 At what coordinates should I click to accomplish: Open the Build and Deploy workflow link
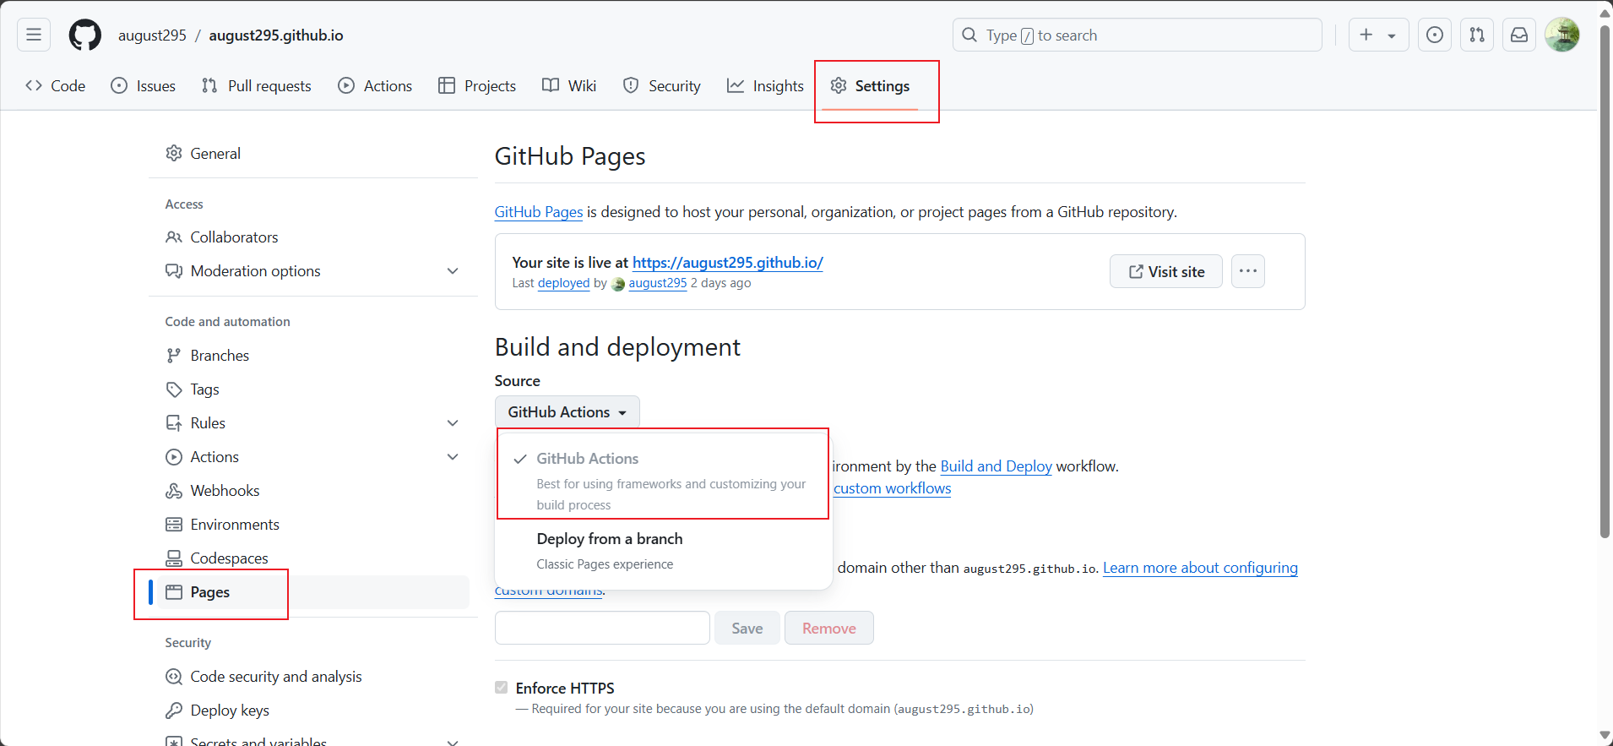[996, 466]
